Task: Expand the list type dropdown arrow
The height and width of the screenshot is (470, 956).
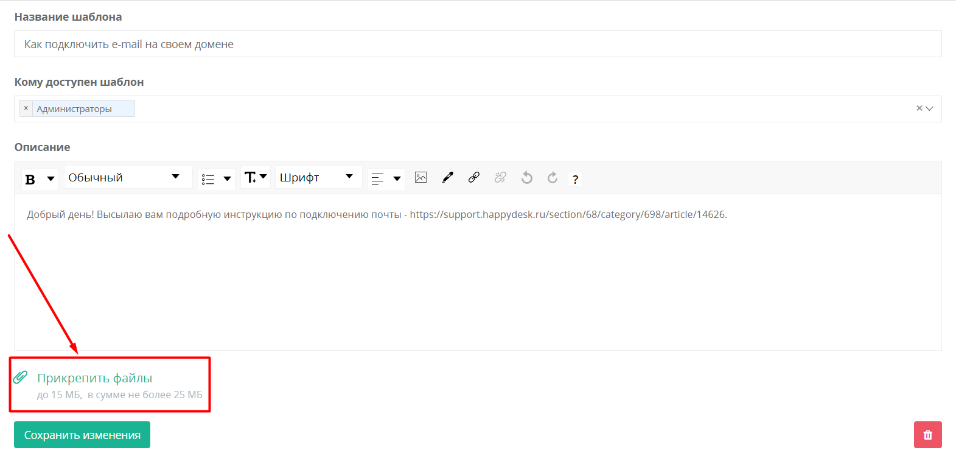Action: (x=227, y=179)
